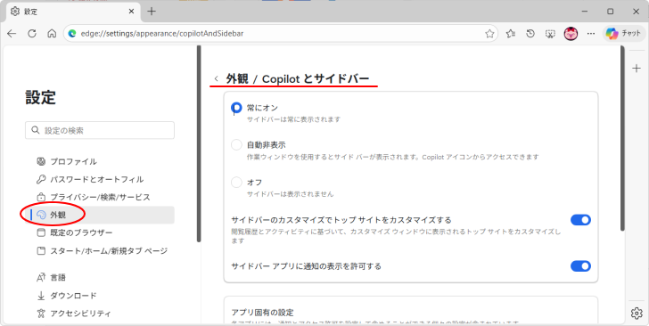This screenshot has height=326, width=649.
Task: Click the address bar URL field
Action: click(282, 34)
